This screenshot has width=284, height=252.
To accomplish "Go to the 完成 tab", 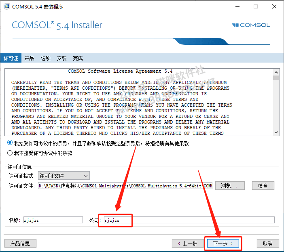I will click(x=78, y=58).
